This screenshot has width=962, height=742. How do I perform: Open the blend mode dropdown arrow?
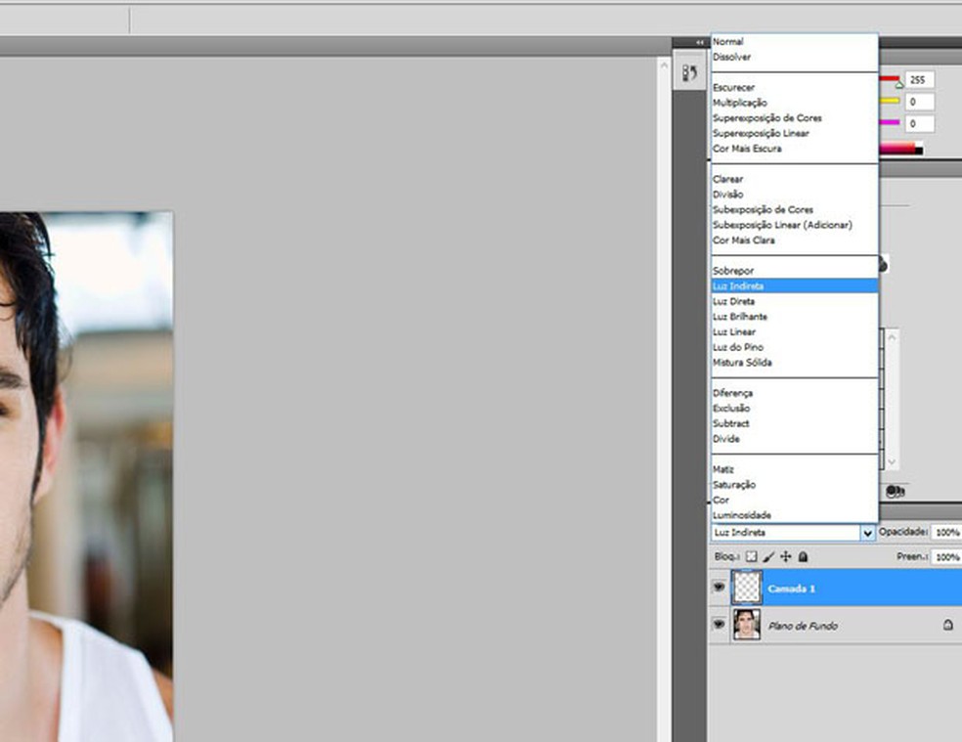click(867, 533)
